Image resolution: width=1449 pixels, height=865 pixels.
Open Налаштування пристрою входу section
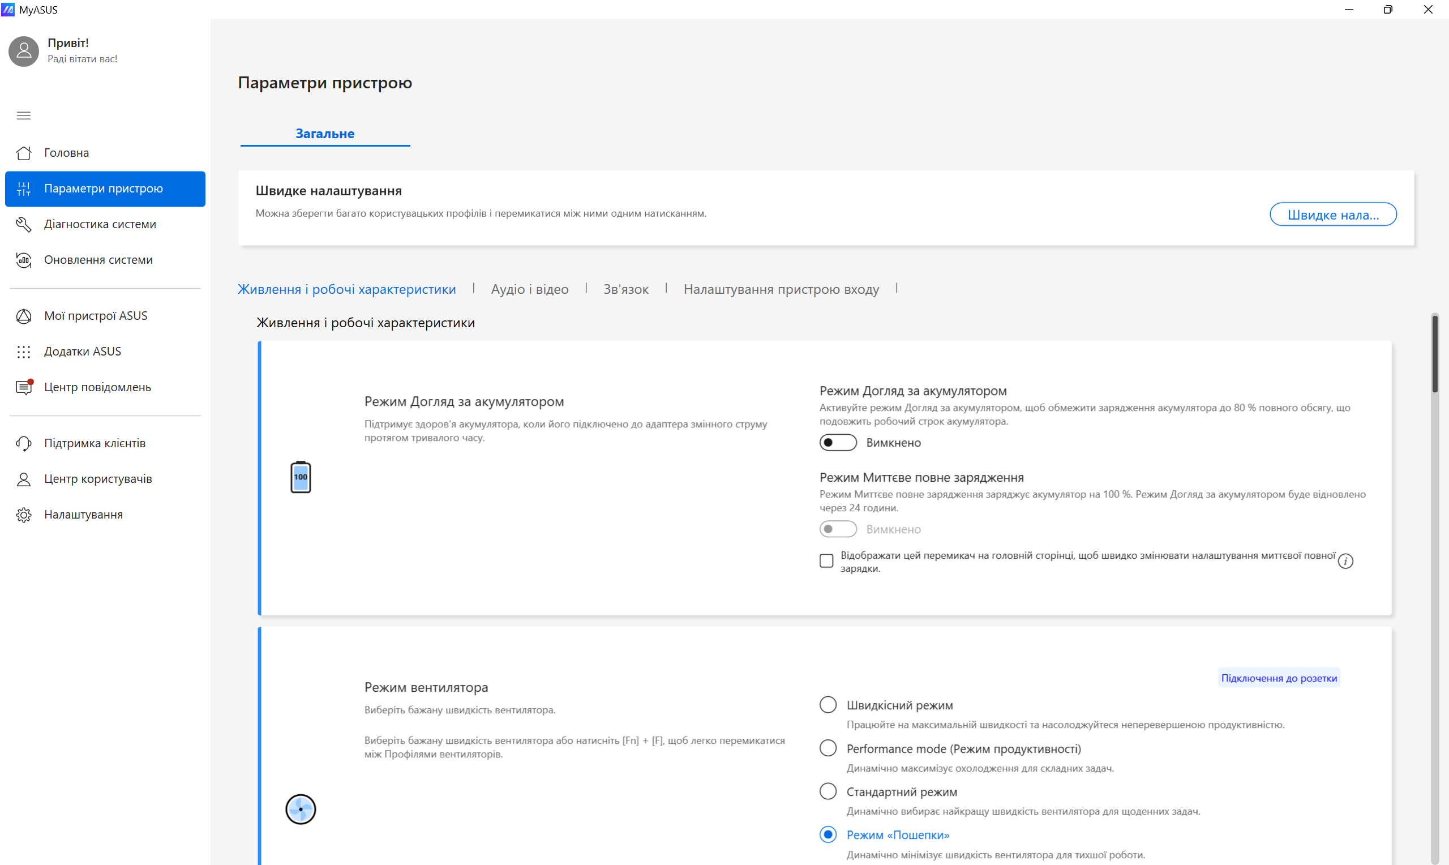[781, 289]
